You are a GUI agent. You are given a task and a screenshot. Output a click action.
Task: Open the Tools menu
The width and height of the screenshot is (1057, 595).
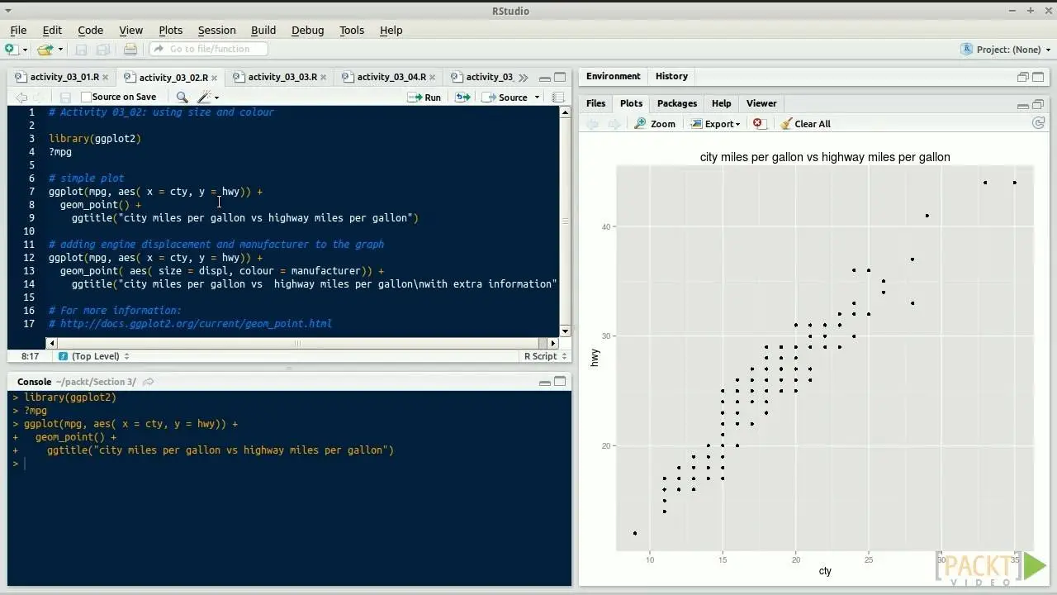click(x=352, y=30)
